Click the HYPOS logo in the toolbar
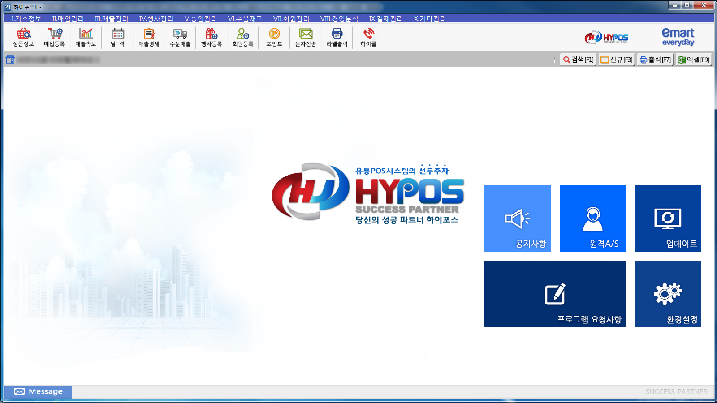Image resolution: width=717 pixels, height=403 pixels. (606, 38)
